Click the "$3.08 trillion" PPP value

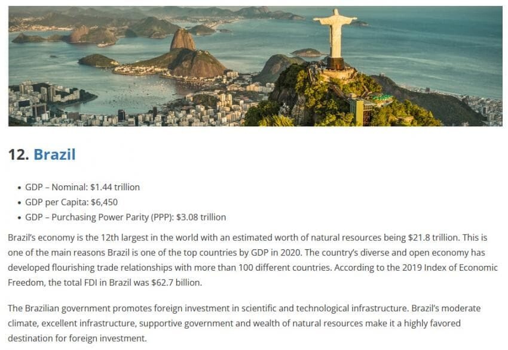pyautogui.click(x=201, y=217)
